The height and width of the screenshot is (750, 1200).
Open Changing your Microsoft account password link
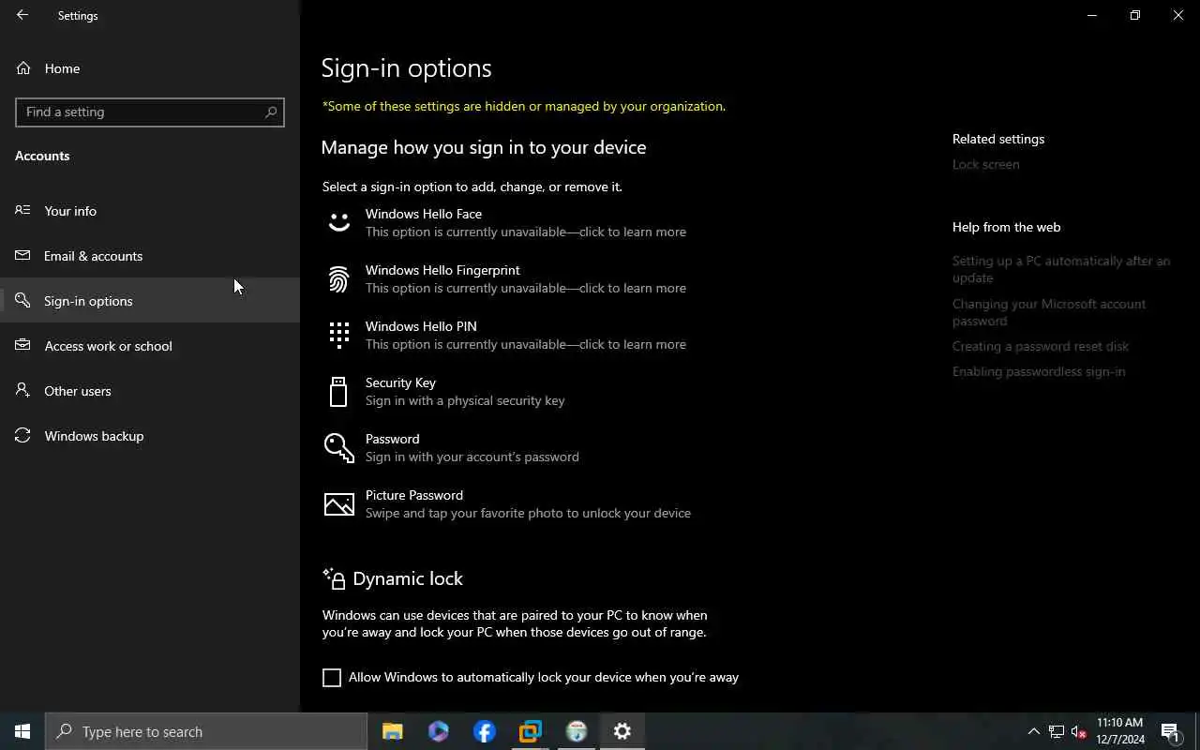click(x=1049, y=312)
